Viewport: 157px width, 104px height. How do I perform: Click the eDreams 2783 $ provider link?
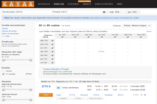click(x=90, y=95)
